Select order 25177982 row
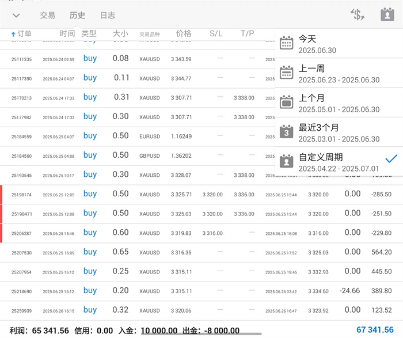Viewport: 403px width, 338px height. point(138,117)
